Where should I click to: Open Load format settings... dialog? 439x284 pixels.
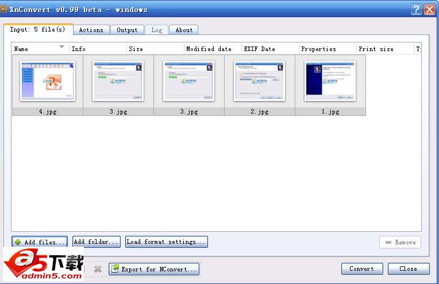166,242
